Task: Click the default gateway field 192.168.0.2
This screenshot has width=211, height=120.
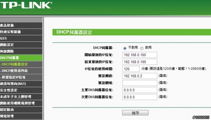Action: pos(140,76)
